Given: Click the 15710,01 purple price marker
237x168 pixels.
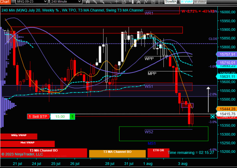Looking at the screenshot, I should [226, 62].
